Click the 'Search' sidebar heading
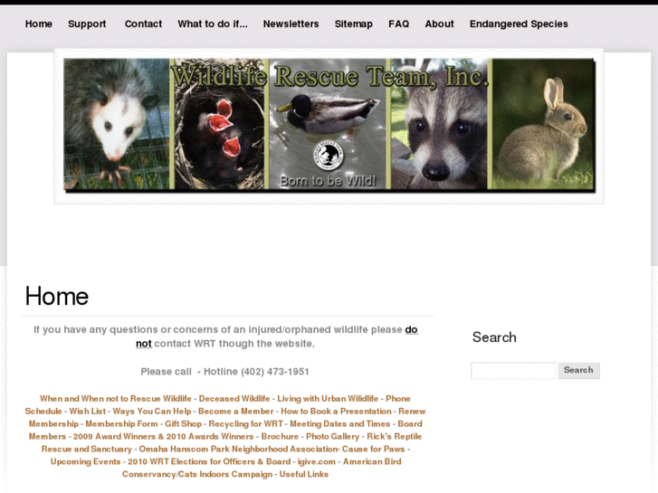 coord(494,337)
